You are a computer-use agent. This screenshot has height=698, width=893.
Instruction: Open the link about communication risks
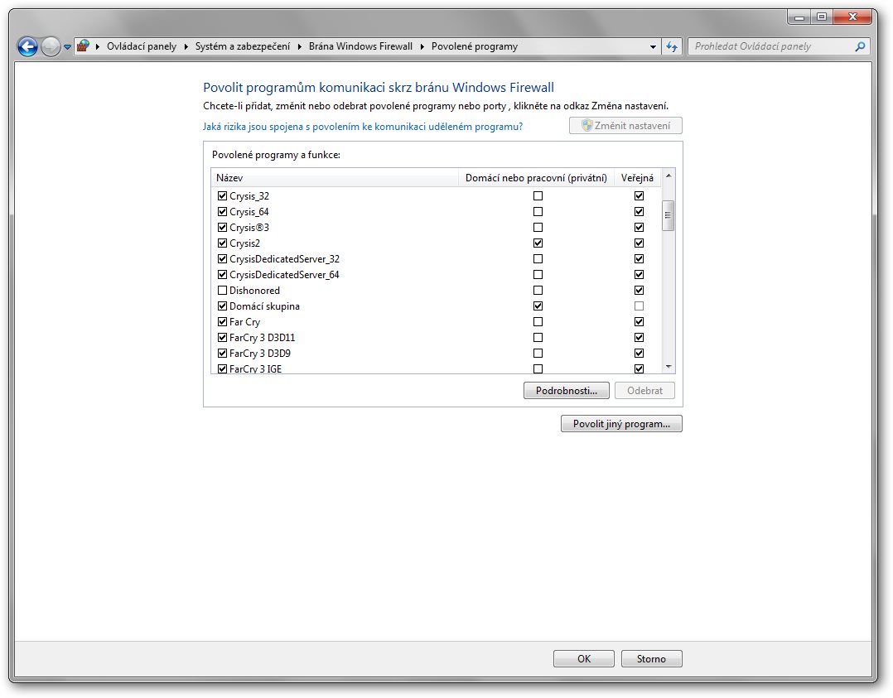[363, 127]
